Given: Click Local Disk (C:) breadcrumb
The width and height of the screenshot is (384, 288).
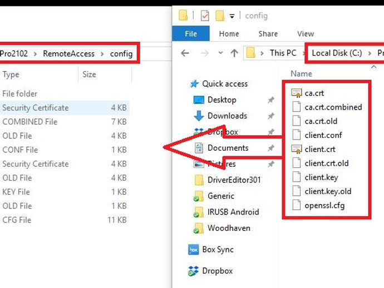Looking at the screenshot, I should (337, 53).
